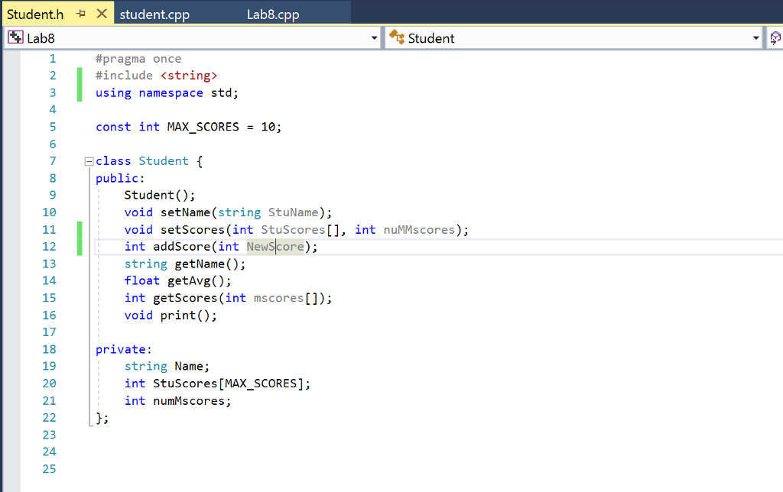Collapse the Student class definition
This screenshot has width=783, height=492.
click(89, 160)
